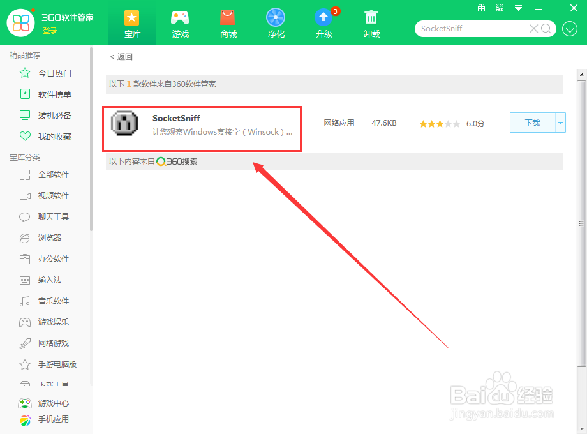
Task: Select 游戏娱乐 category
Action: 54,322
